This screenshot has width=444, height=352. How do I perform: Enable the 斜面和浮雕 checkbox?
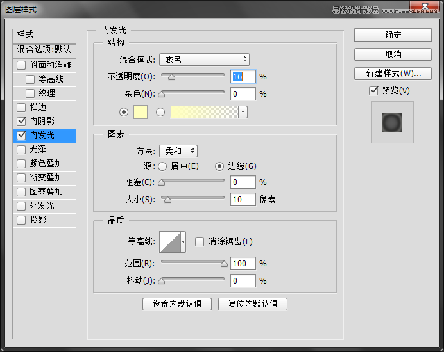point(21,65)
